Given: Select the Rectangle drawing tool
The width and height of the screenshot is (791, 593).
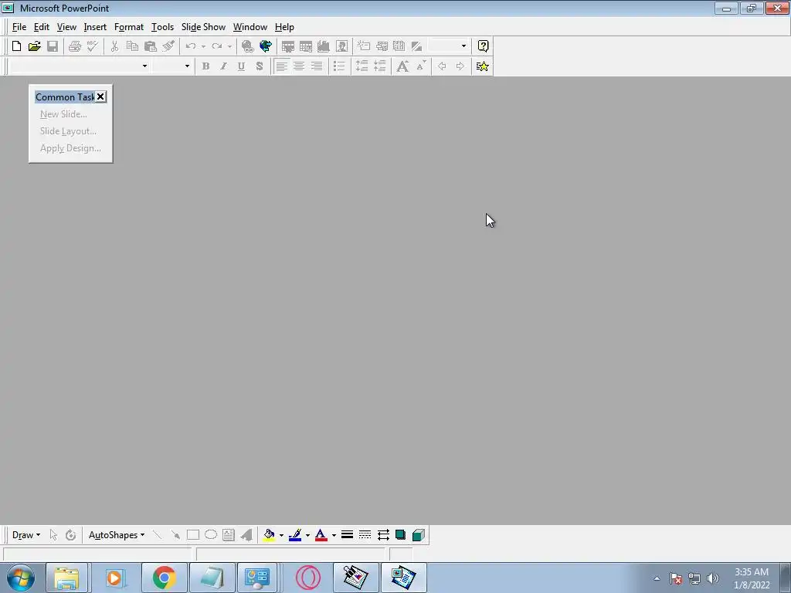Looking at the screenshot, I should coord(192,535).
